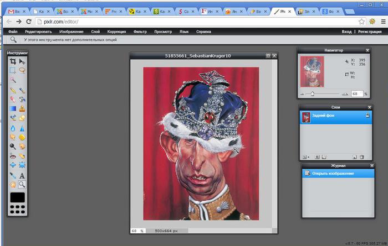This screenshot has width=388, height=246.
Task: Select the Clone Stamp tool
Action: click(22, 108)
